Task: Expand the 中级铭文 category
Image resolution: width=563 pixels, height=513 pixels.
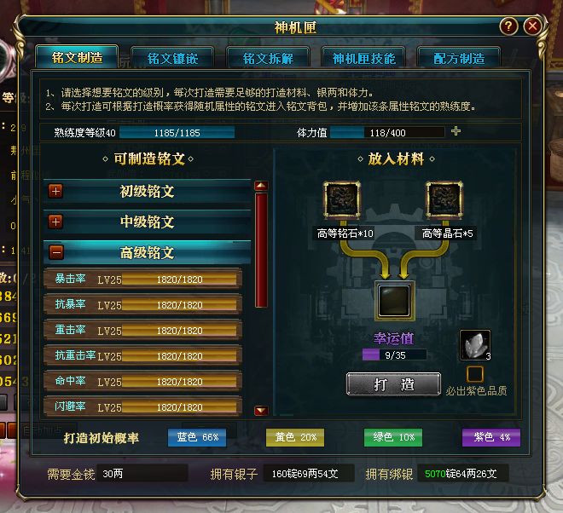Action: (55, 222)
